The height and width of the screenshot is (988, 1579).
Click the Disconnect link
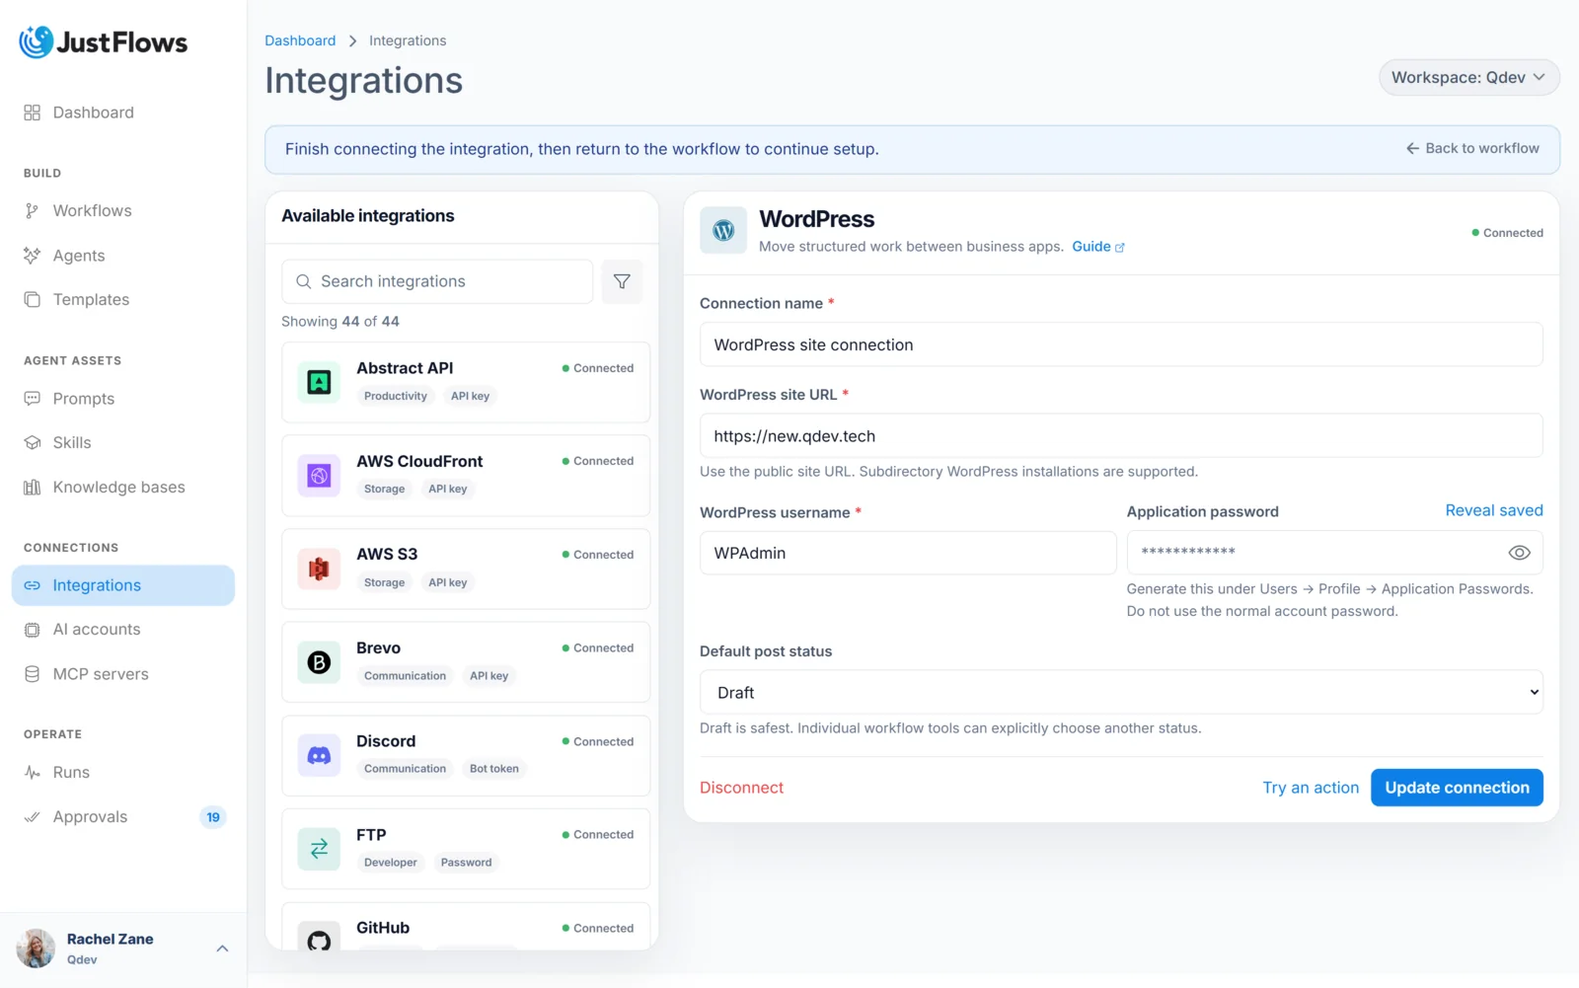[x=741, y=788]
